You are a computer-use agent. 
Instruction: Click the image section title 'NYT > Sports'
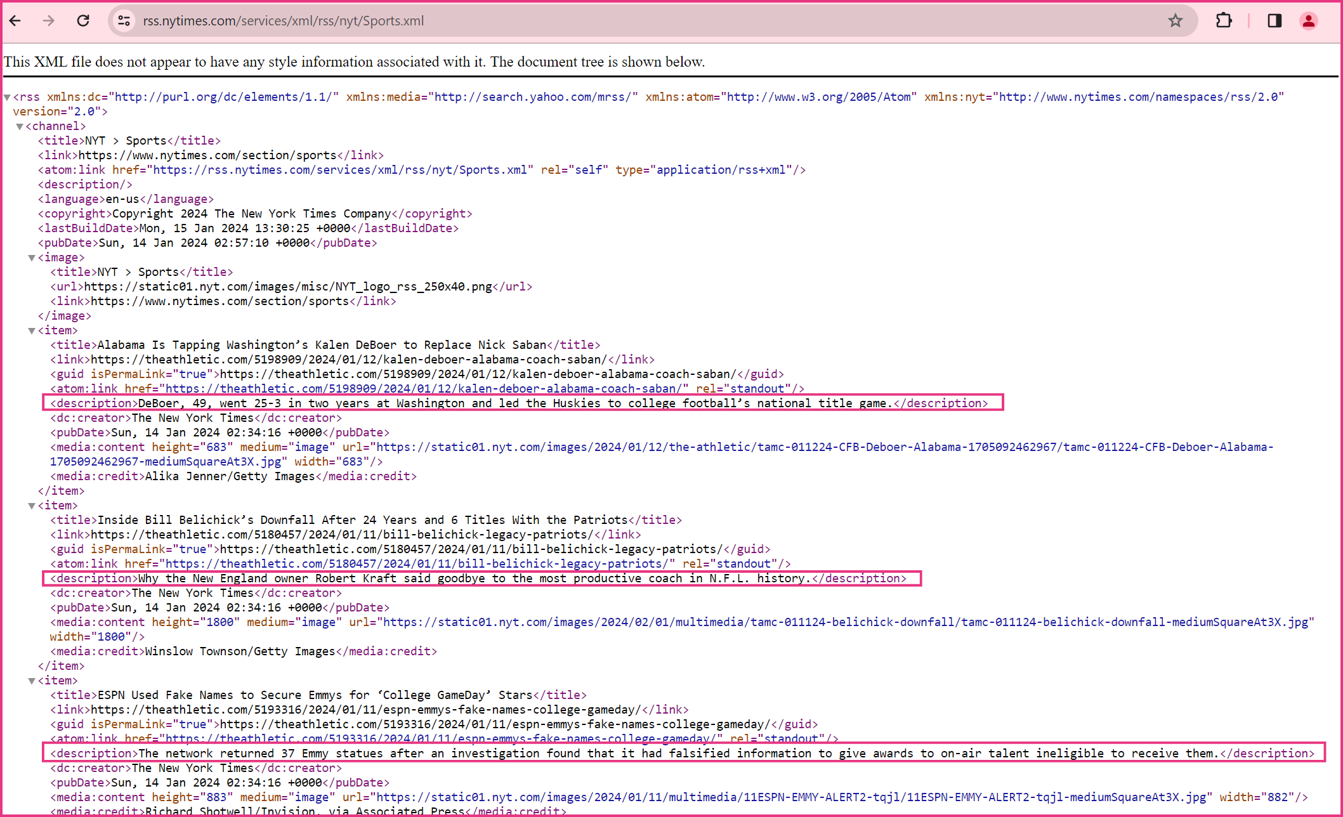tap(141, 272)
